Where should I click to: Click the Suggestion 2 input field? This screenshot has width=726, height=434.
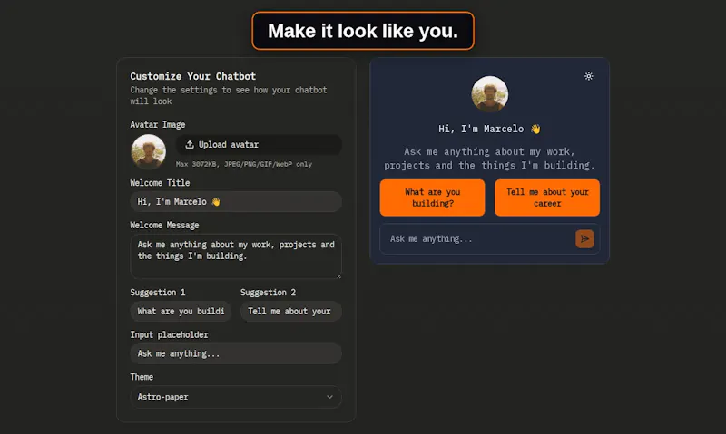point(291,311)
